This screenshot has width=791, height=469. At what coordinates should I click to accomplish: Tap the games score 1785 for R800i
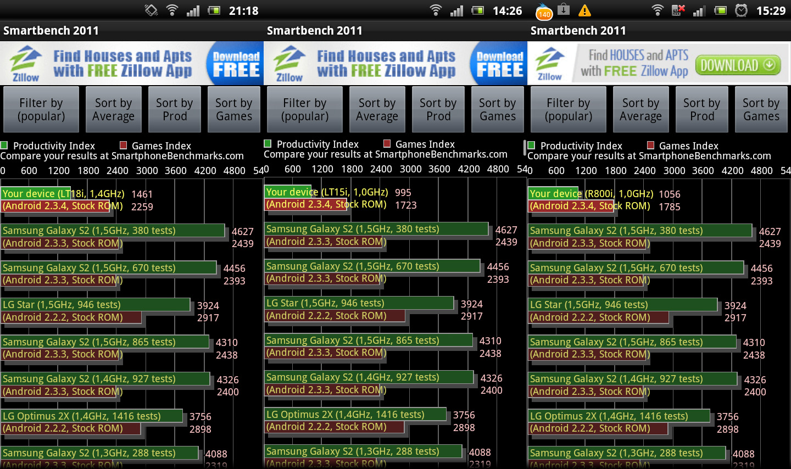[x=670, y=207]
